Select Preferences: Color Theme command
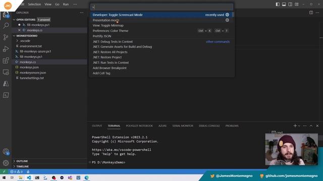This screenshot has width=323, height=181. click(x=161, y=31)
